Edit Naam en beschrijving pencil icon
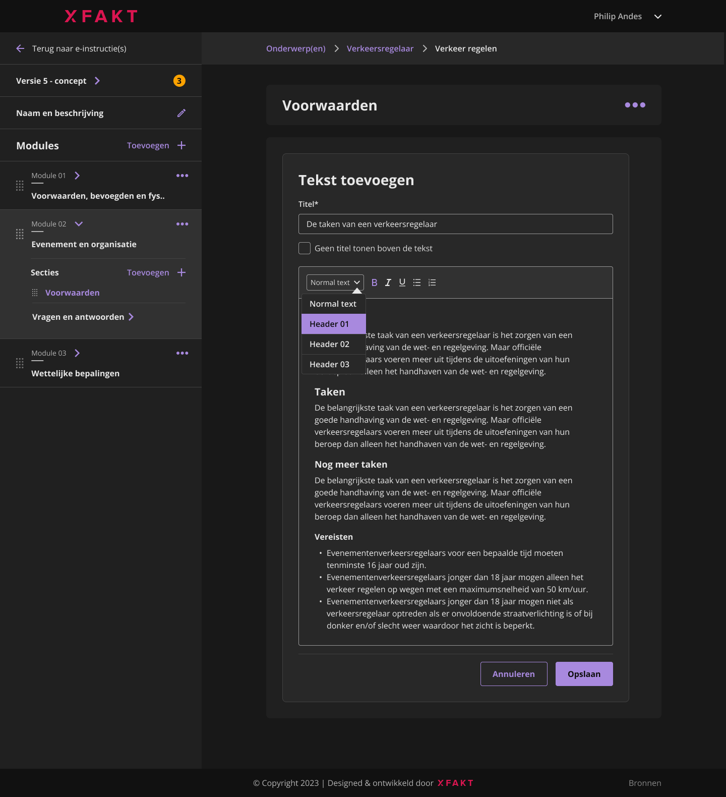Viewport: 726px width, 797px height. [x=181, y=113]
